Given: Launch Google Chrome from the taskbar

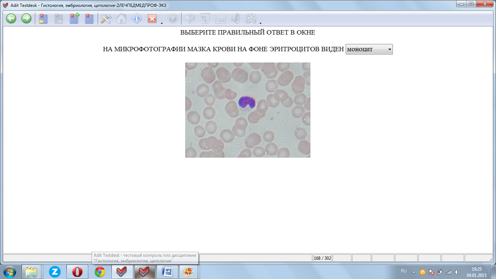Looking at the screenshot, I should click(x=100, y=272).
